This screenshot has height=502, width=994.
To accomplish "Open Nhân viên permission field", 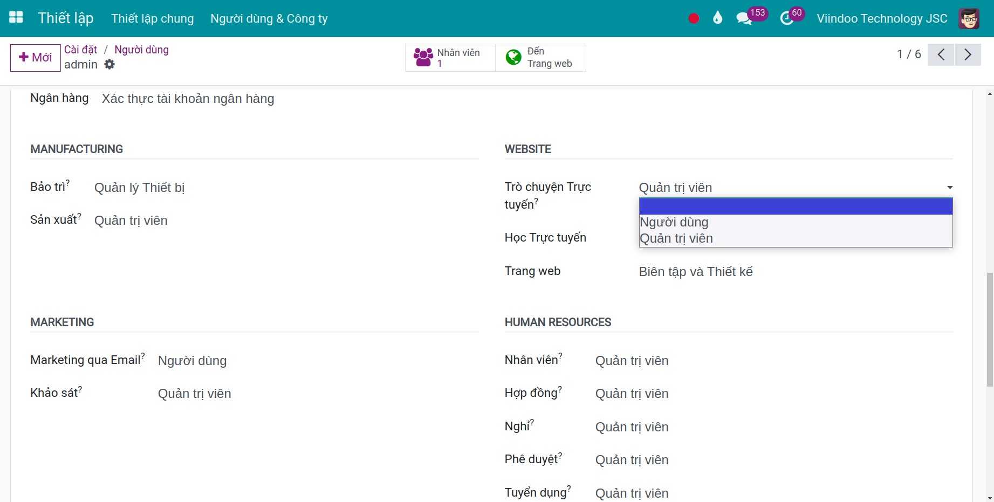I will click(x=774, y=361).
